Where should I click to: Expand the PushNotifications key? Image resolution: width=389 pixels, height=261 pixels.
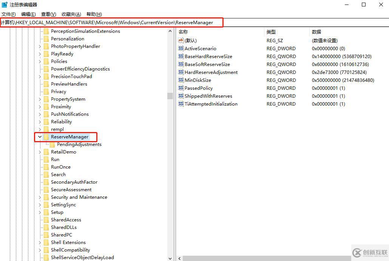[x=40, y=114]
